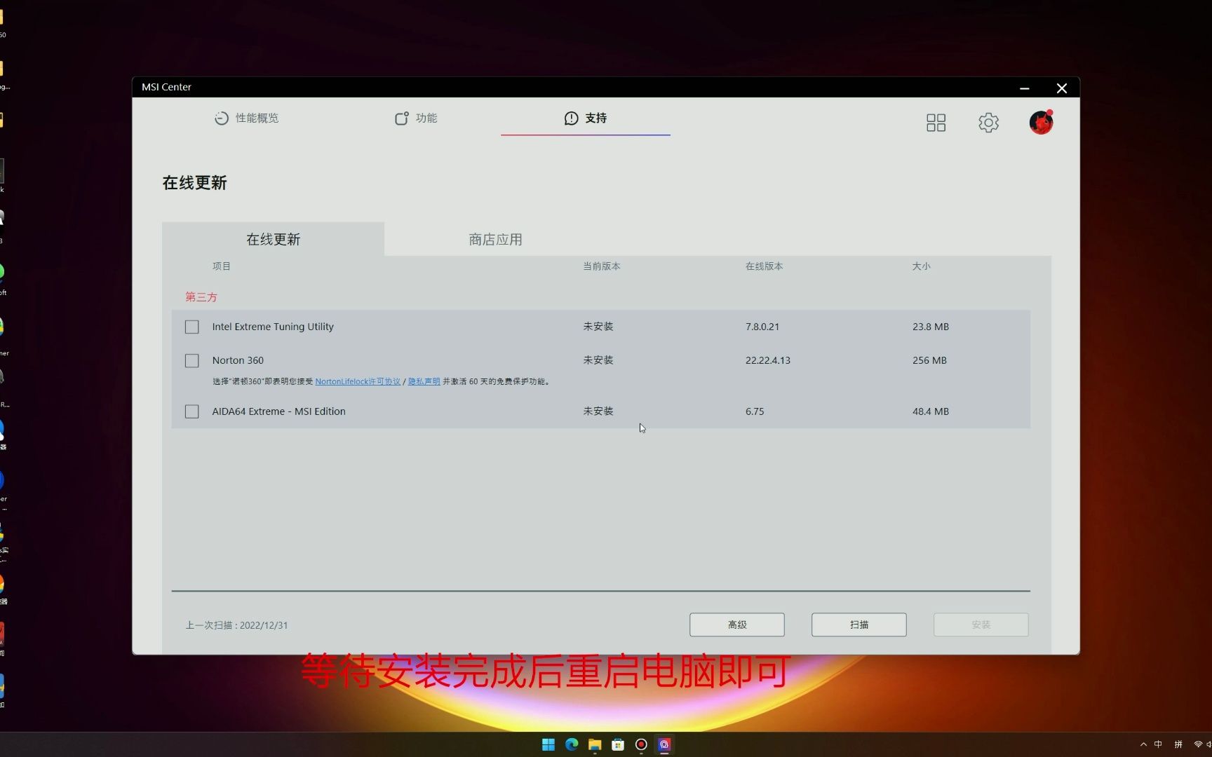
Task: Click the 高级 button
Action: (x=736, y=625)
